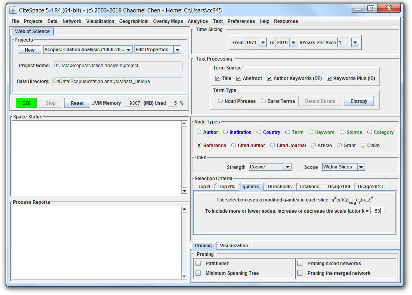
Task: Enable Minimum Spanning Tree pruning
Action: [x=198, y=273]
